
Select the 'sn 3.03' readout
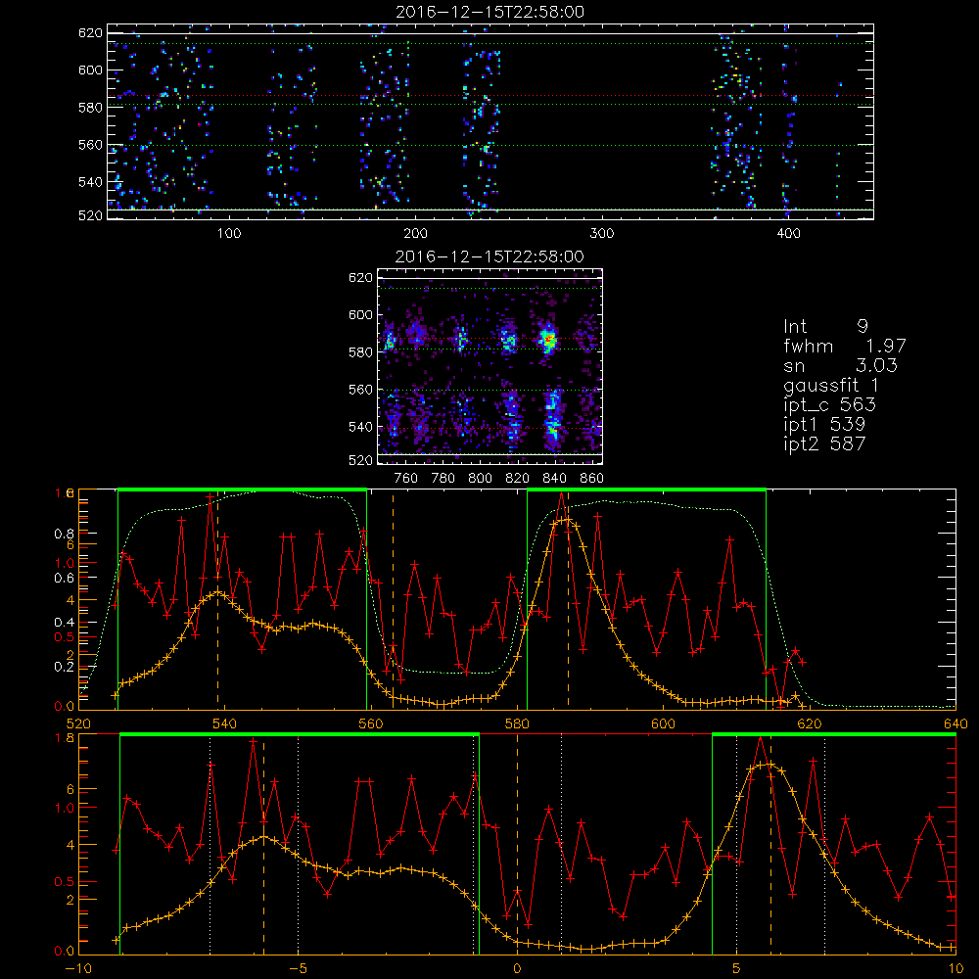click(x=840, y=365)
